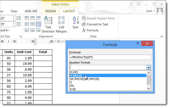Click the Formula dialog help question mark
The image size is (170, 108).
pyautogui.click(x=138, y=44)
